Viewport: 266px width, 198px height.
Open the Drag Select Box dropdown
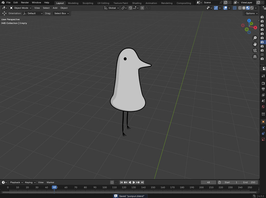61,13
